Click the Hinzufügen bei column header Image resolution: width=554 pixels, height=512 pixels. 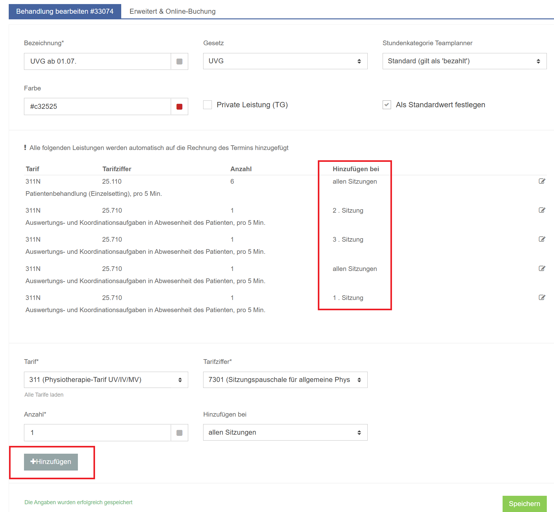(356, 169)
